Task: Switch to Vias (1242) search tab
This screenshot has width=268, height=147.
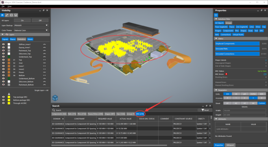Action: pos(121,114)
